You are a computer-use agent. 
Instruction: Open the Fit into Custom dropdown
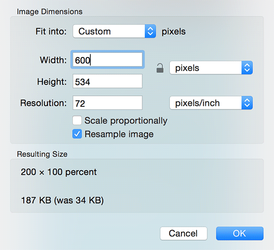[114, 31]
